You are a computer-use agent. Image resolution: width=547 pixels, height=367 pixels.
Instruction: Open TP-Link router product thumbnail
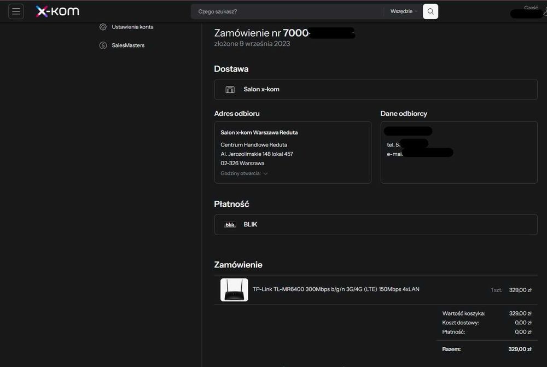click(234, 290)
